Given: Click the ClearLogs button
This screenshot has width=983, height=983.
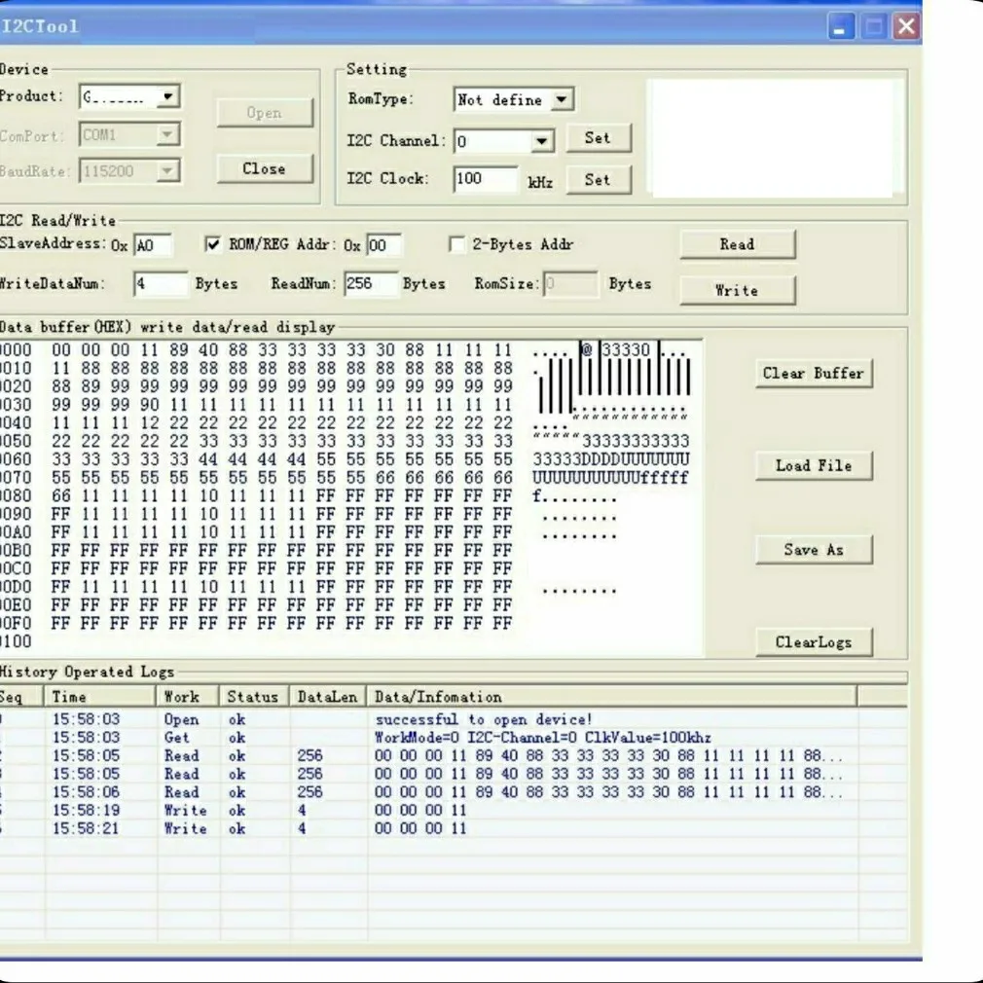Looking at the screenshot, I should 814,642.
